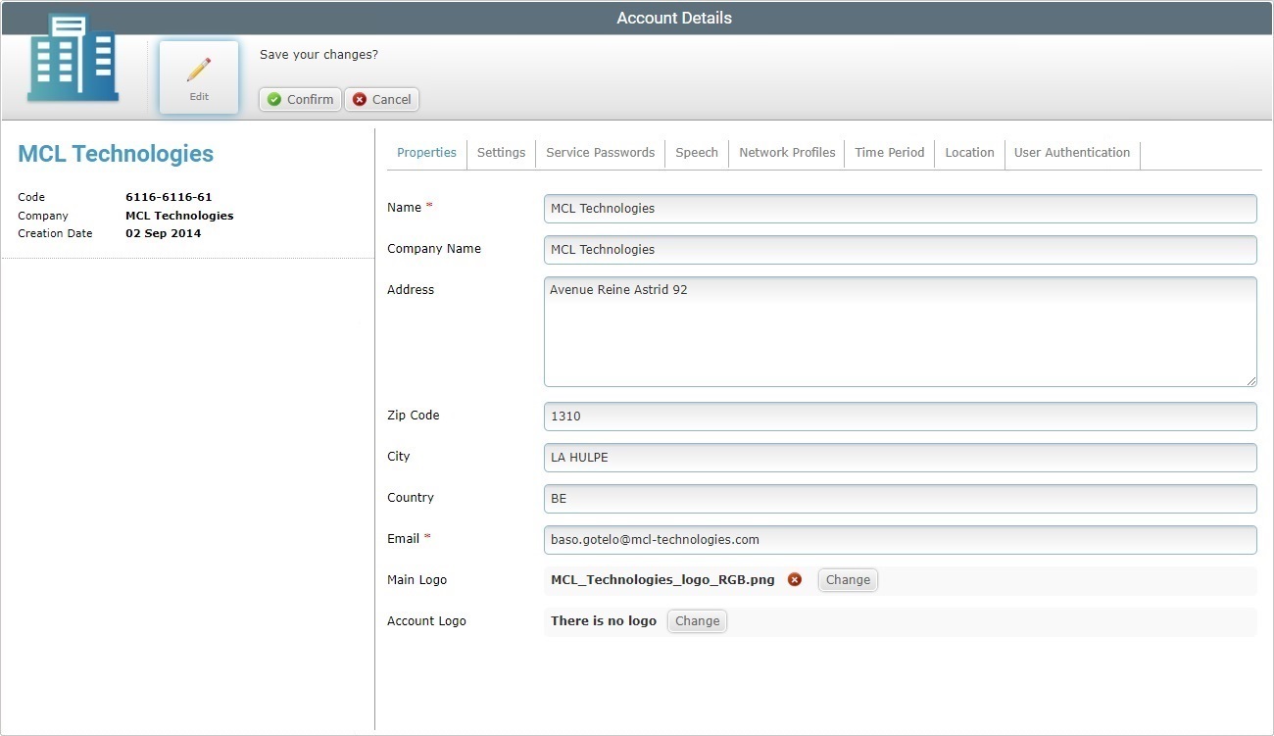Click the Company Name input field

(x=899, y=249)
